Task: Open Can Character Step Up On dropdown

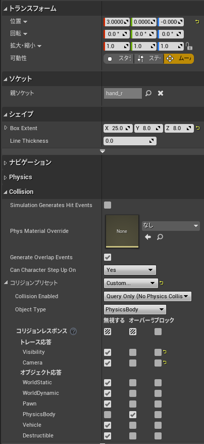Action: click(130, 270)
